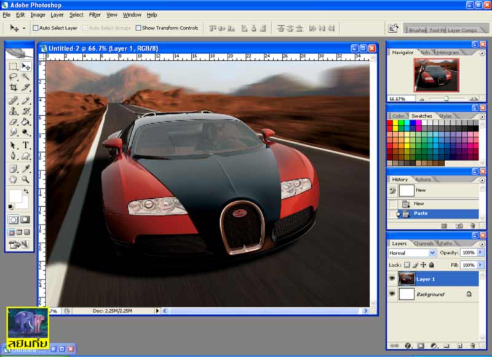Open the Window menu

pos(132,15)
